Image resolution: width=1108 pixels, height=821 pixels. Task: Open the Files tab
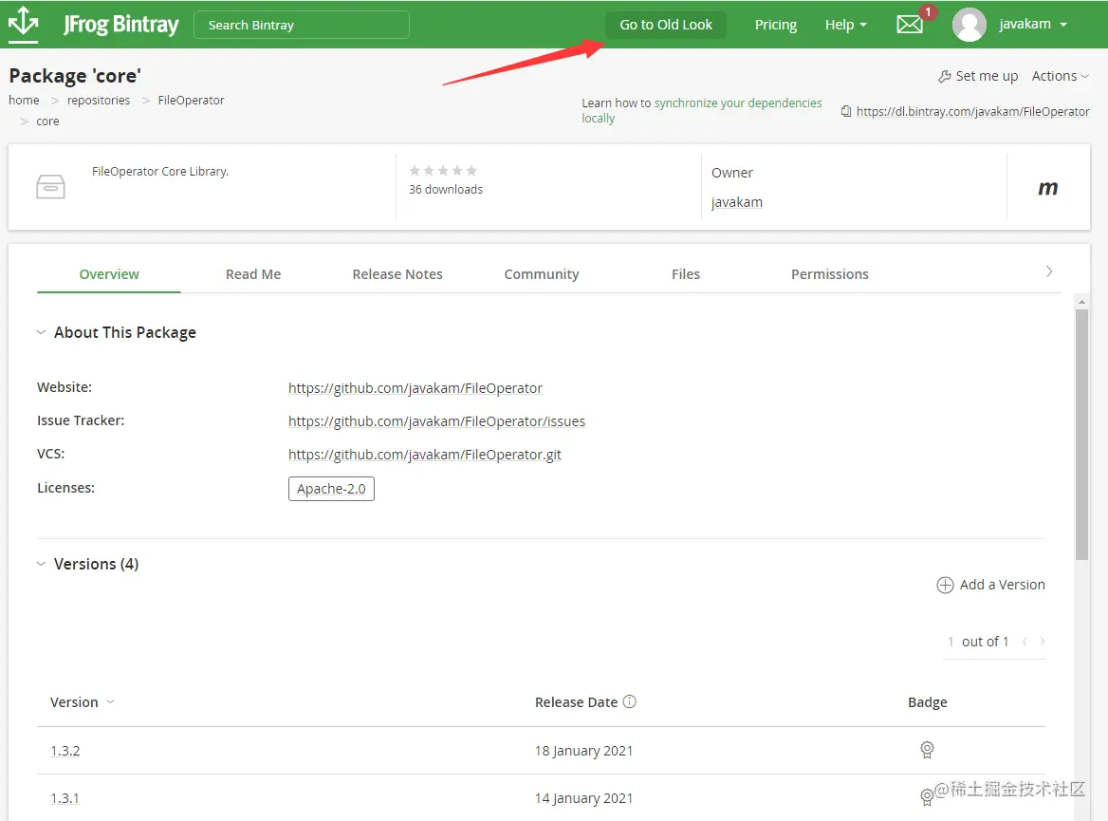(x=686, y=273)
